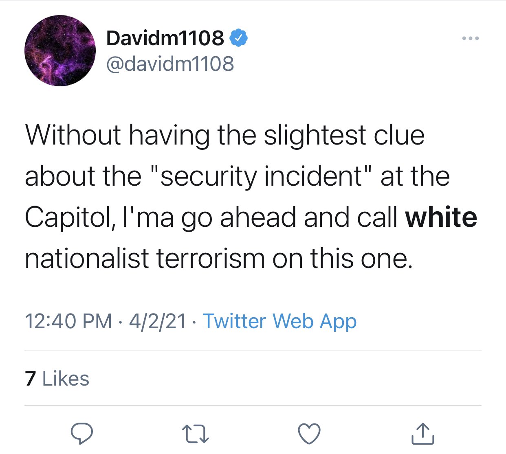506x454 pixels.
Task: Click the 12:40 PM timestamp
Action: pos(68,321)
